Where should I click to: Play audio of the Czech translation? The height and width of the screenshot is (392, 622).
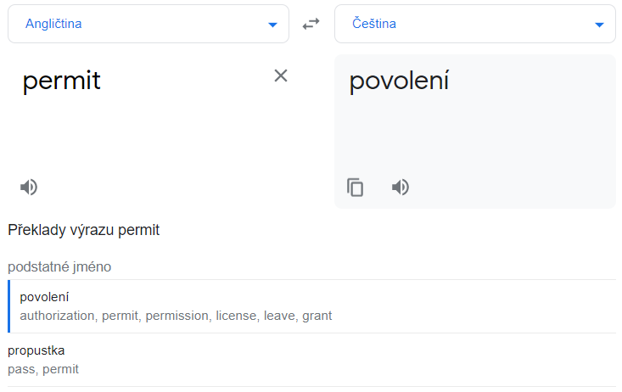(x=401, y=188)
